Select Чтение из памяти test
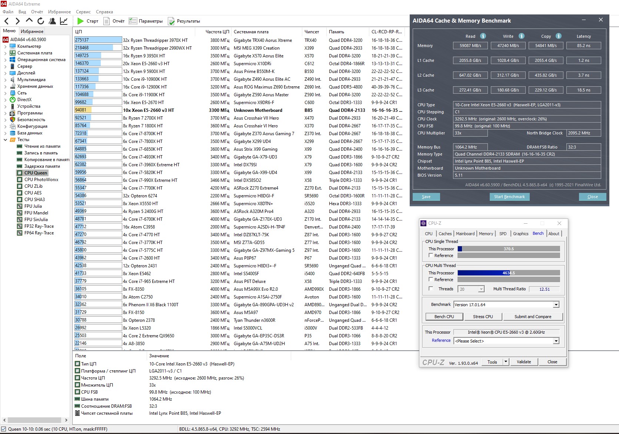 click(42, 146)
